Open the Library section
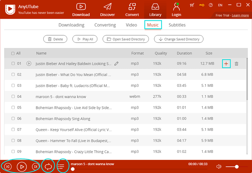252x173 pixels. click(x=155, y=10)
